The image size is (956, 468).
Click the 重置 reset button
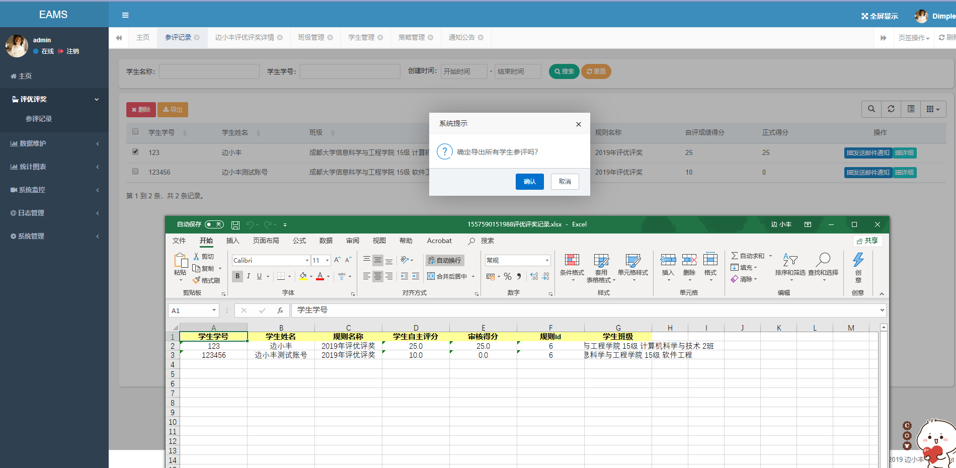[596, 71]
